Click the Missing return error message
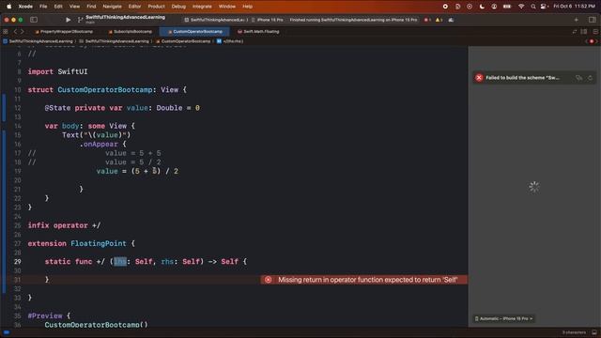Screen dimensions: 601x338 367,280
